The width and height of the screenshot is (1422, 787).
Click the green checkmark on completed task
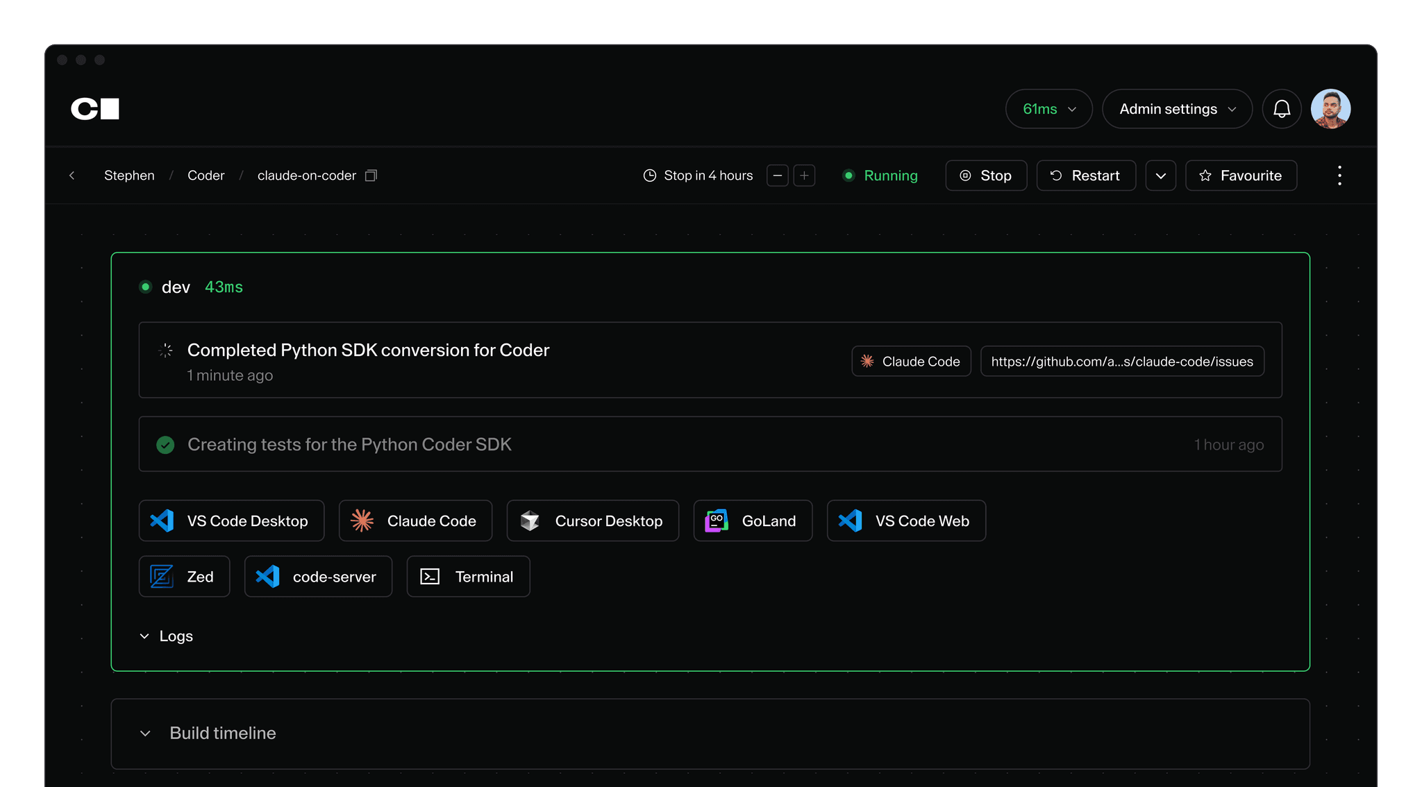pyautogui.click(x=165, y=445)
